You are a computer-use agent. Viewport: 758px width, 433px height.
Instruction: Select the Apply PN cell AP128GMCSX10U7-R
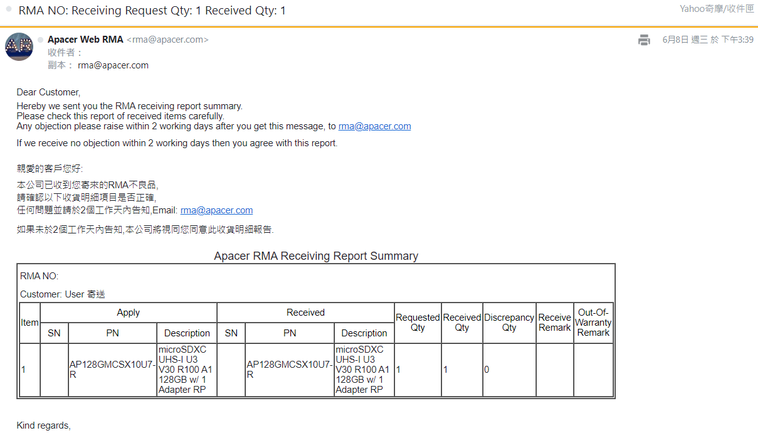(x=112, y=370)
